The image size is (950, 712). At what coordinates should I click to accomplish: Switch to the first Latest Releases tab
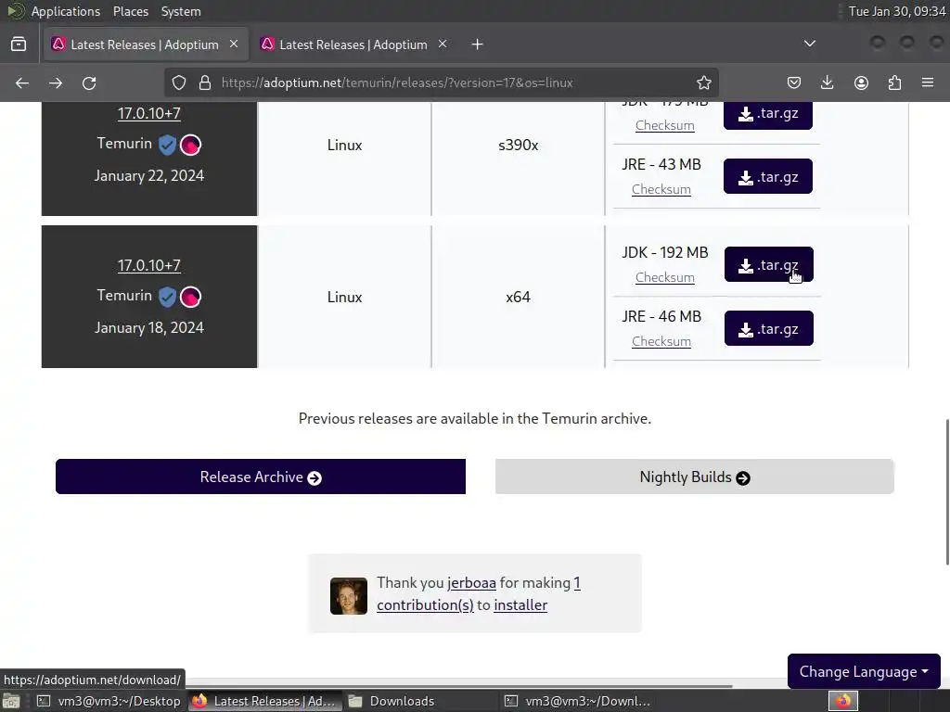pos(146,44)
